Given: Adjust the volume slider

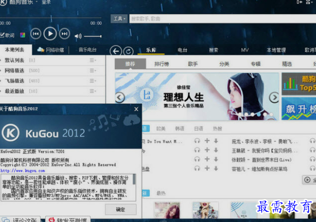Looking at the screenshot, I should coord(93,36).
